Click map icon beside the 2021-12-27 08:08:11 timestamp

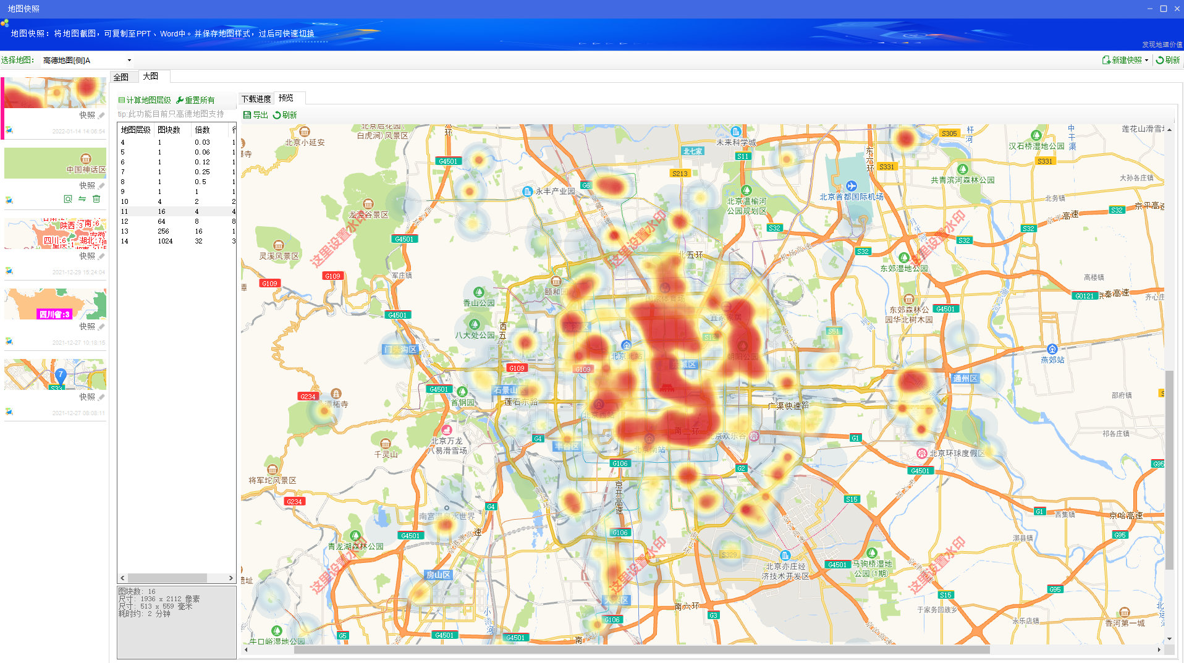coord(9,412)
